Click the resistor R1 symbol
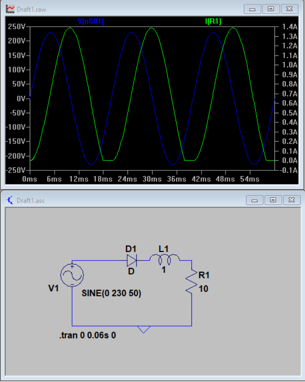Screen dimensions: 305x382 click(191, 281)
